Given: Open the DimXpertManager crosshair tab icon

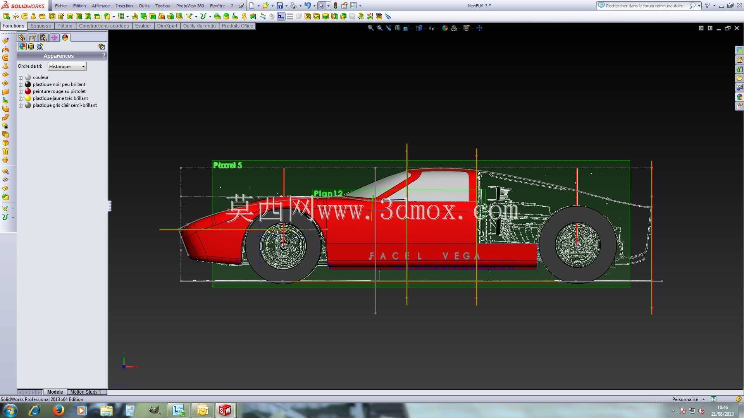Looking at the screenshot, I should click(54, 38).
